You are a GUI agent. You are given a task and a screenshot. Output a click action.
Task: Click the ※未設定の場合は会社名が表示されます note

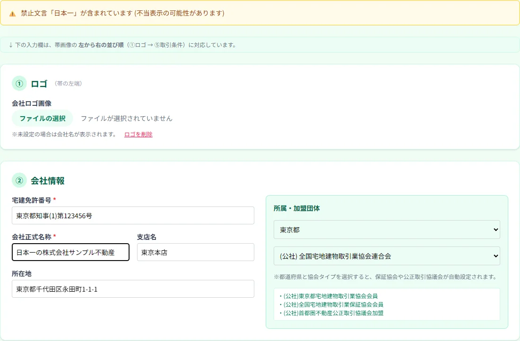point(65,135)
